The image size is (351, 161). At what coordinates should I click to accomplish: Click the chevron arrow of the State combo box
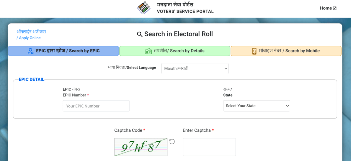[288, 106]
